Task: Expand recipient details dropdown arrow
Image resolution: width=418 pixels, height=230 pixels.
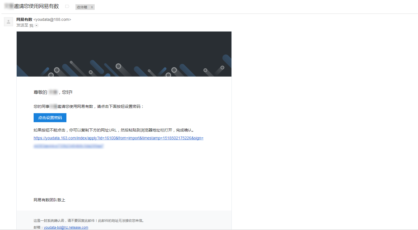Action: 36,26
